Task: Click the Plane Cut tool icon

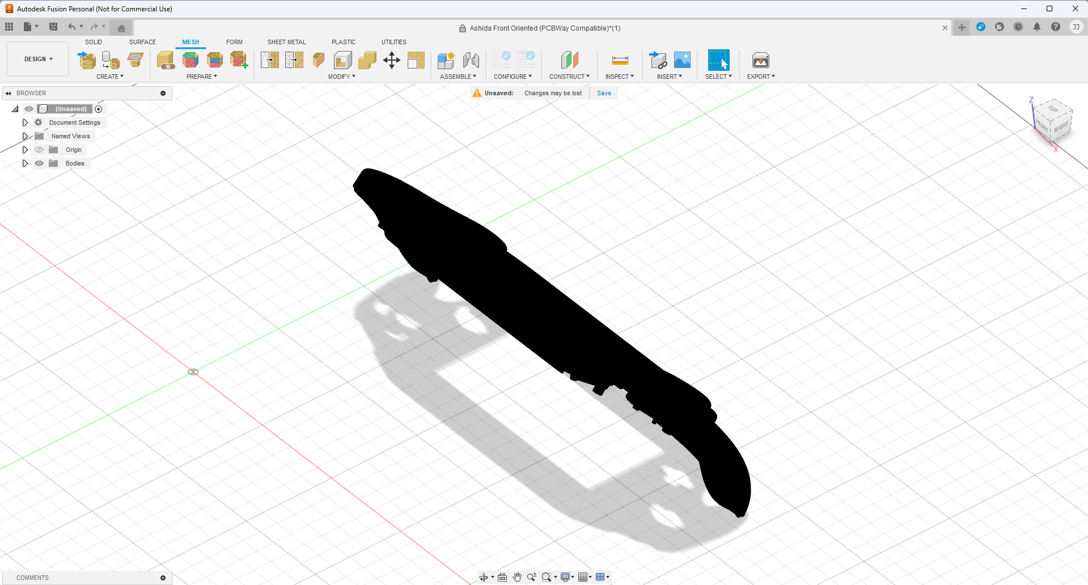Action: 319,60
